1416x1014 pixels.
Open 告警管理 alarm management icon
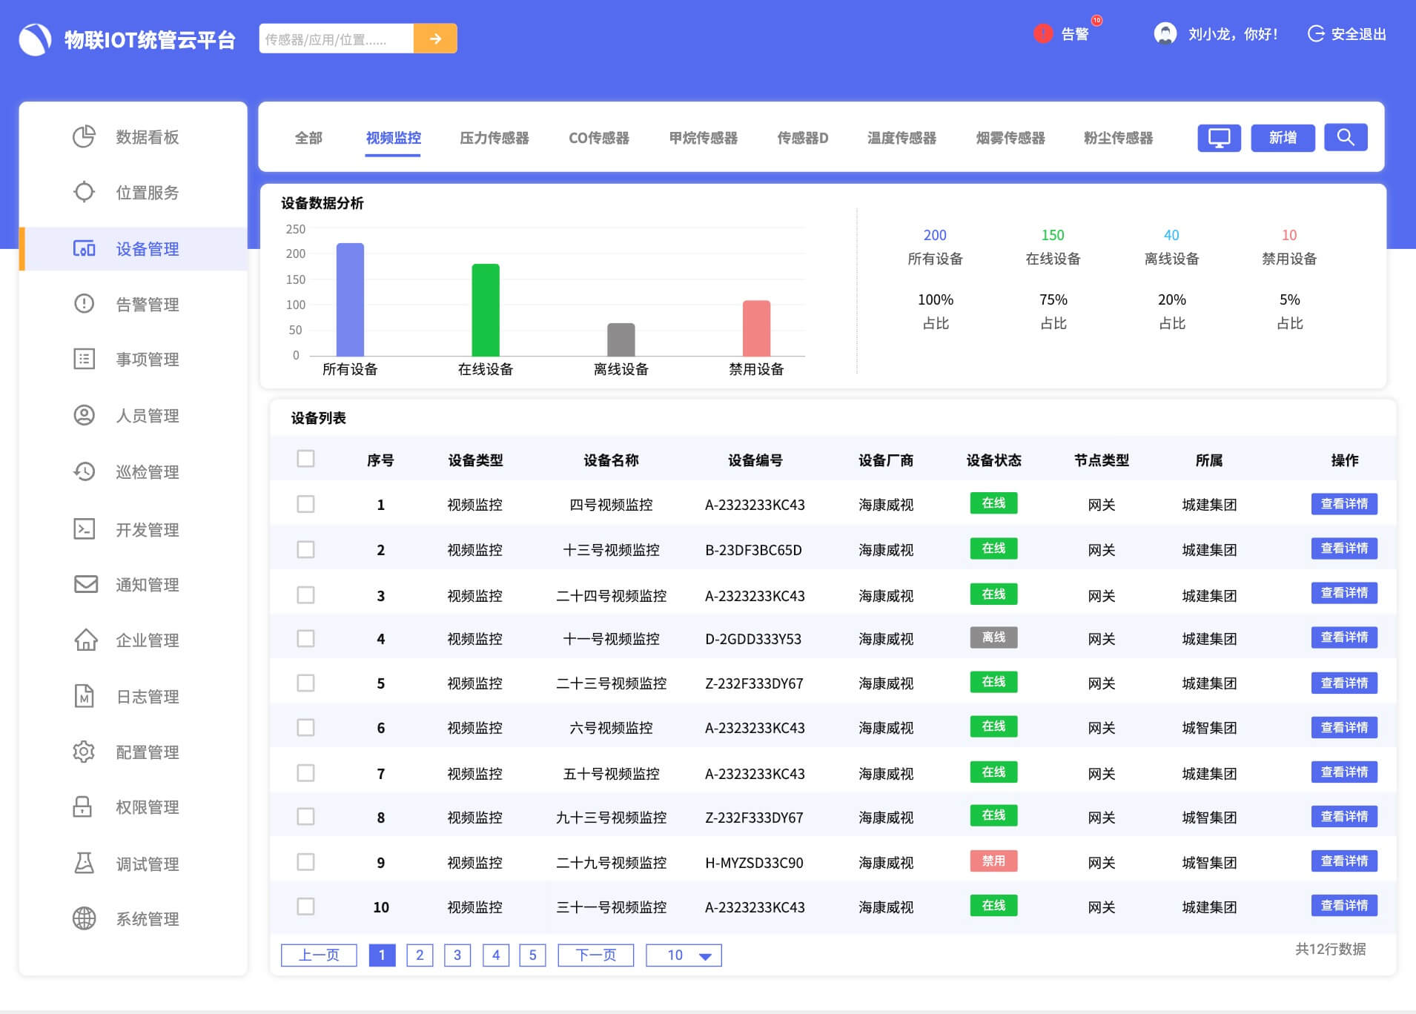click(84, 303)
